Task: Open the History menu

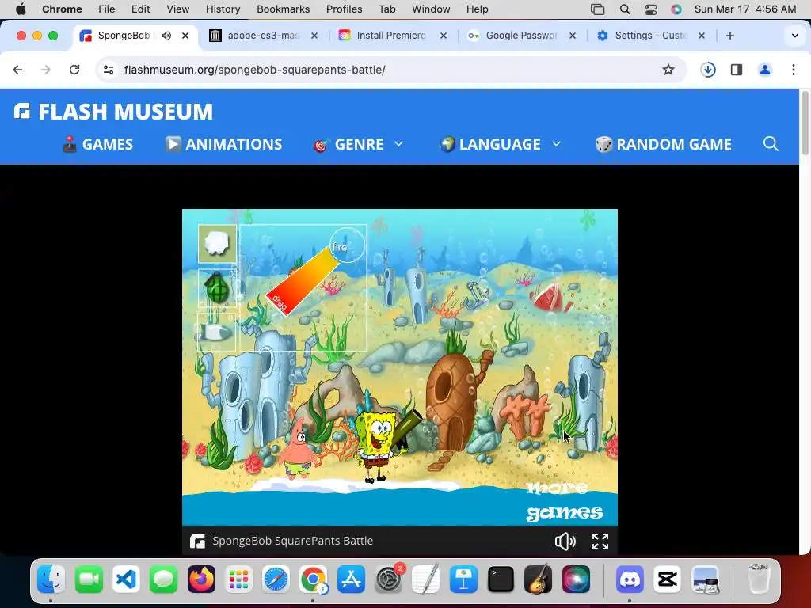Action: (x=223, y=9)
